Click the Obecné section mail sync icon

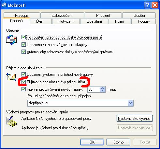(x=11, y=40)
